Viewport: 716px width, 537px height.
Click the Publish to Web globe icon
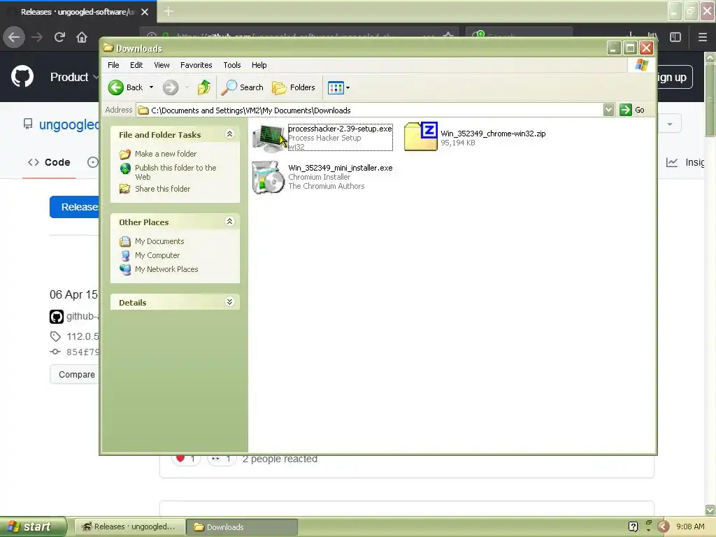pos(125,169)
